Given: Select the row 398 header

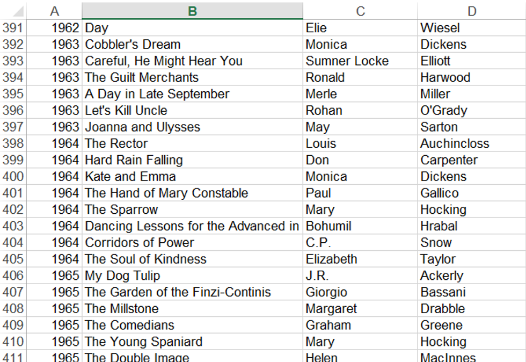Looking at the screenshot, I should pos(13,143).
